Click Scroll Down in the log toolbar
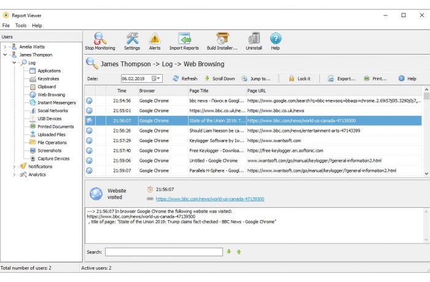Image resolution: width=430 pixels, height=282 pixels. [220, 78]
